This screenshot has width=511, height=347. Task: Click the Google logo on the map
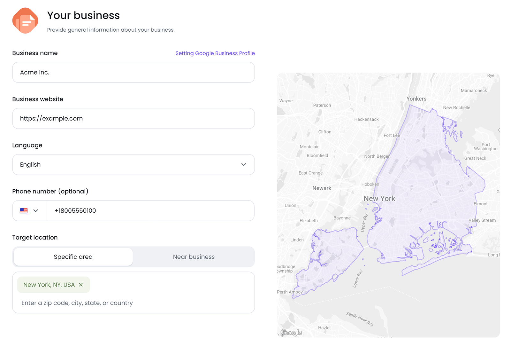[x=291, y=332]
